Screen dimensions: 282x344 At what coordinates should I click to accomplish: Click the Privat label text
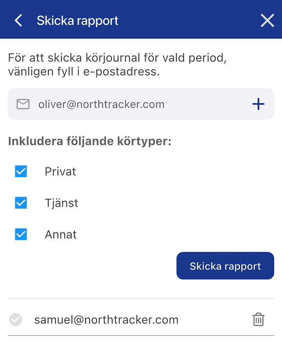click(60, 171)
